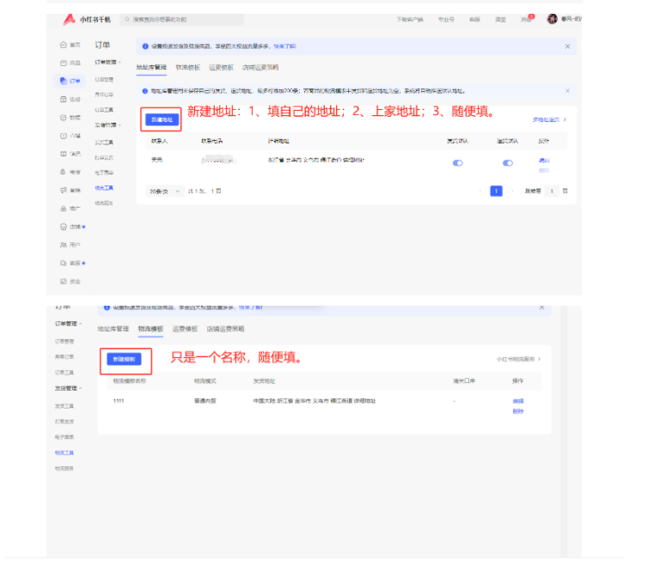
Task: Select page 1 in pagination
Action: pos(496,191)
